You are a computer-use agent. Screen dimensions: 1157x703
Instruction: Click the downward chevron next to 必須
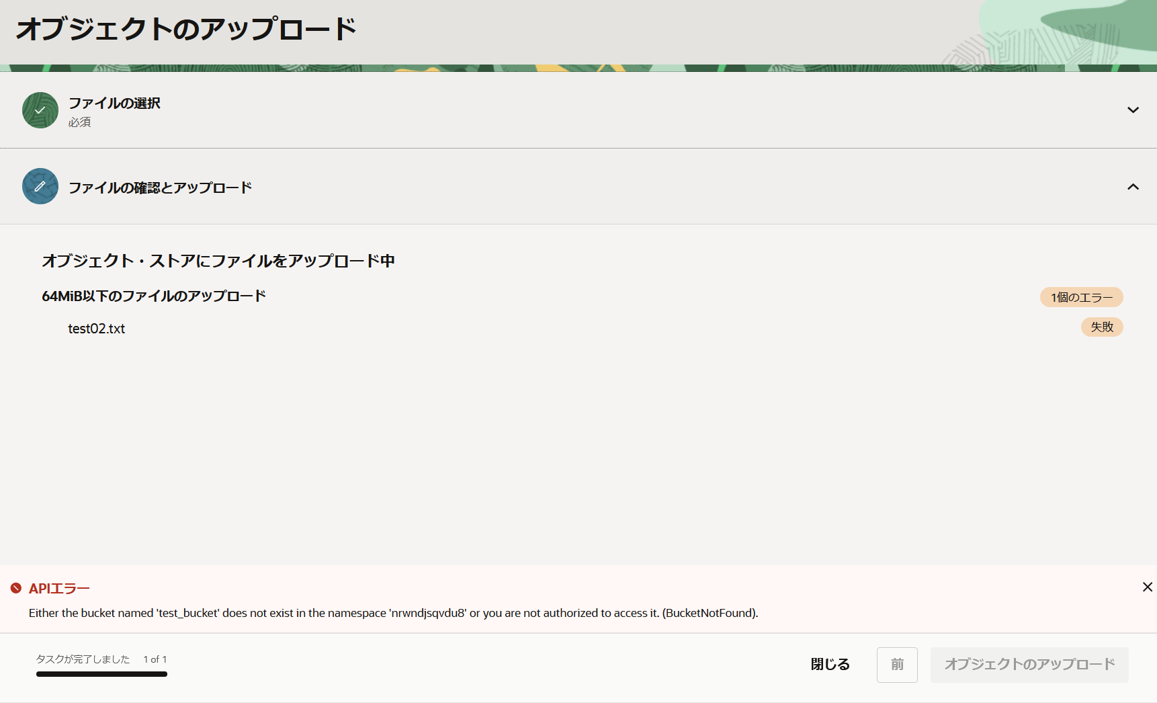1133,110
